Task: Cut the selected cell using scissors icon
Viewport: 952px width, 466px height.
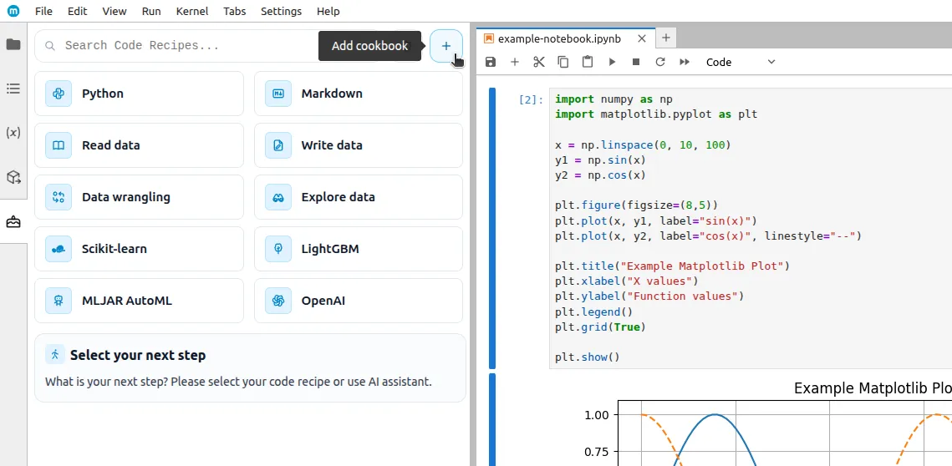Action: click(x=539, y=62)
